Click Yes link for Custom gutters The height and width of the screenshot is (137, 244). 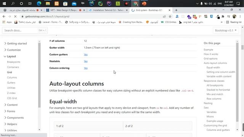point(85,54)
